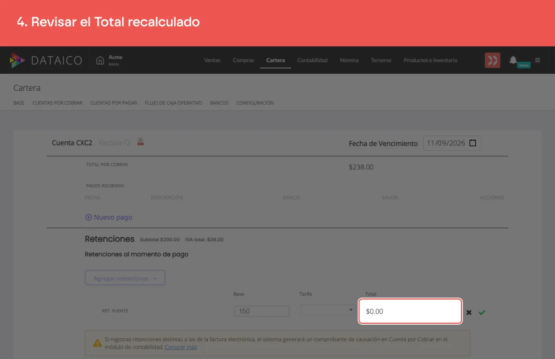Open the Nómina menu
Screen dimensions: 555x359
tap(349, 60)
